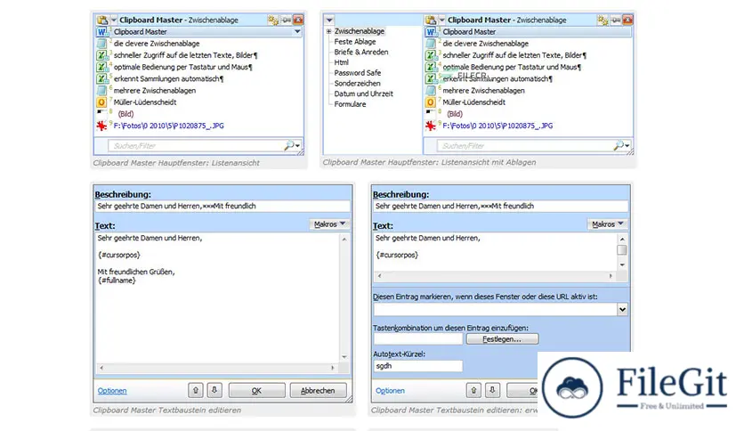Expand the Zwischenablage tree node

pos(328,31)
